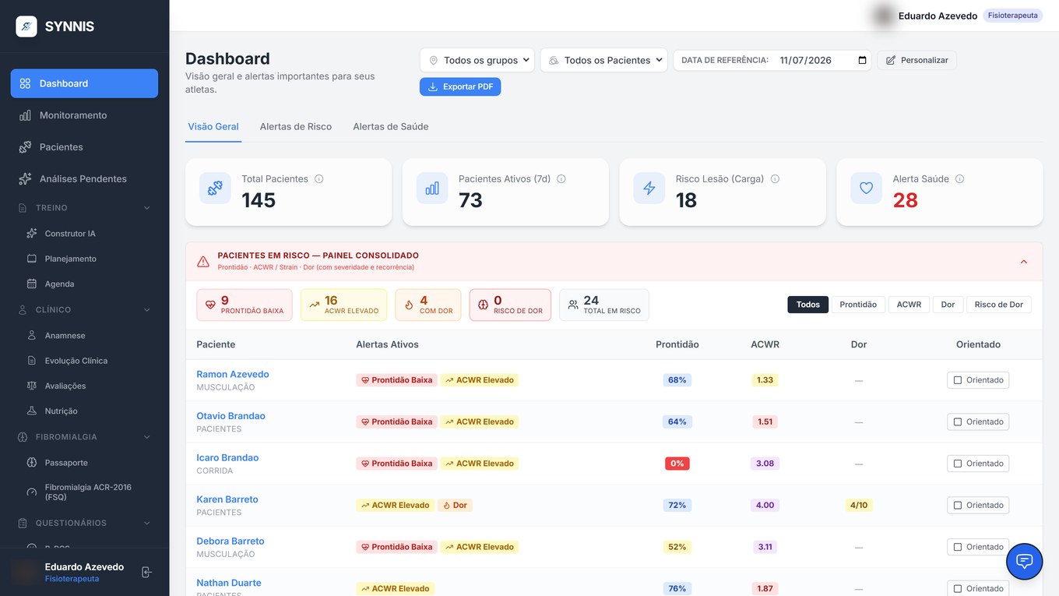This screenshot has width=1059, height=596.
Task: Click info icon next to Alerta Saúde
Action: click(x=959, y=179)
